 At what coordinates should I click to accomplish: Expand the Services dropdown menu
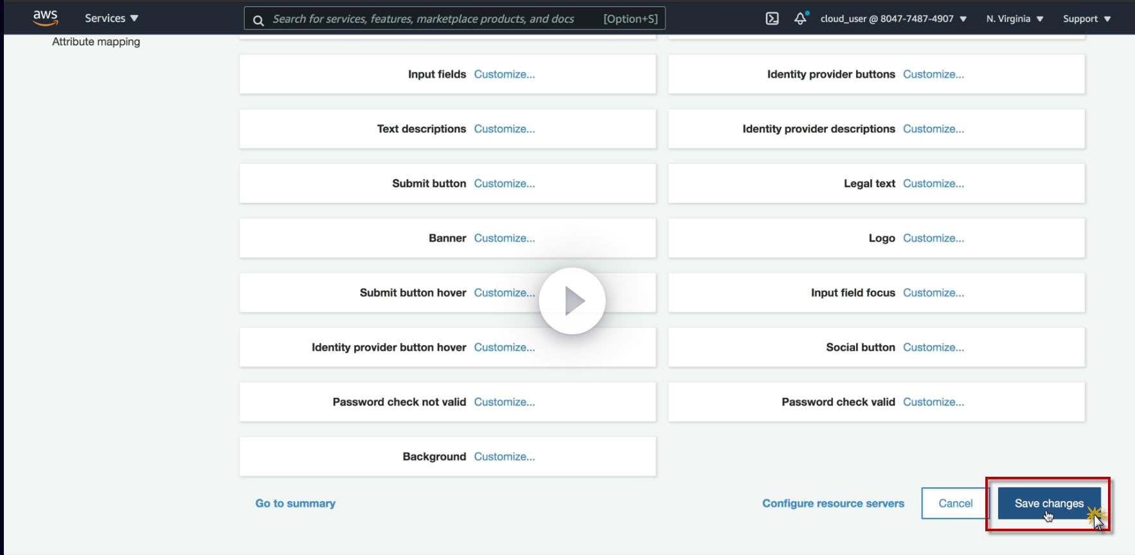[111, 18]
